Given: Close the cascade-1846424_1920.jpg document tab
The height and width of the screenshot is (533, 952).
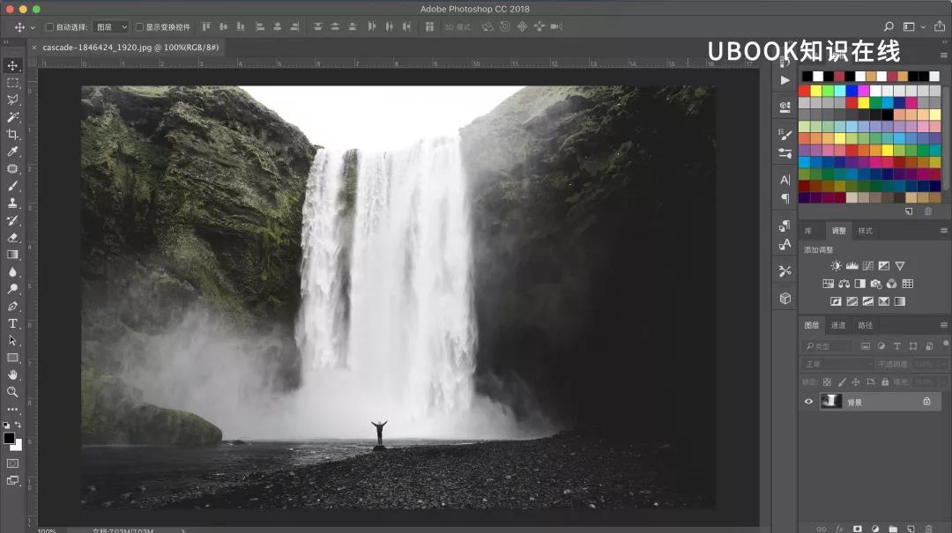Looking at the screenshot, I should (x=34, y=48).
